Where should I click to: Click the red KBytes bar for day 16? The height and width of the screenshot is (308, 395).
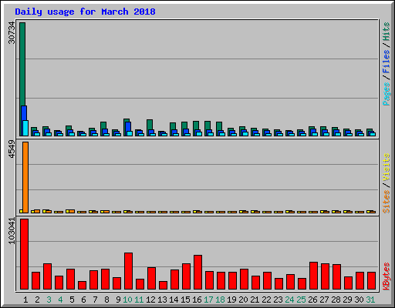198,272
